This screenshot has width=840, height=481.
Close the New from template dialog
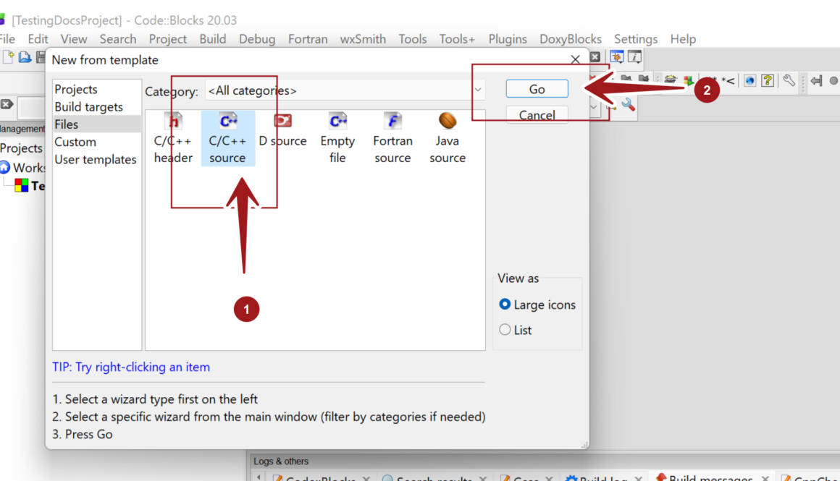click(575, 60)
